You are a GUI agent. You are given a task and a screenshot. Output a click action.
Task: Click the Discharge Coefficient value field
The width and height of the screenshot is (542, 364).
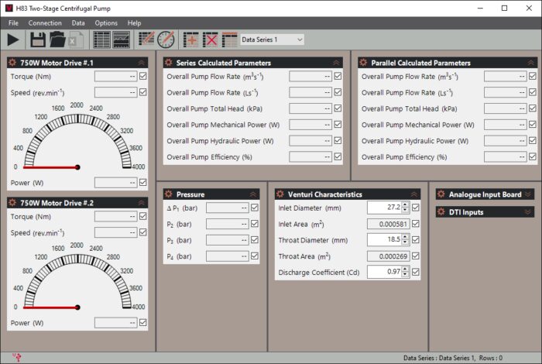[384, 272]
